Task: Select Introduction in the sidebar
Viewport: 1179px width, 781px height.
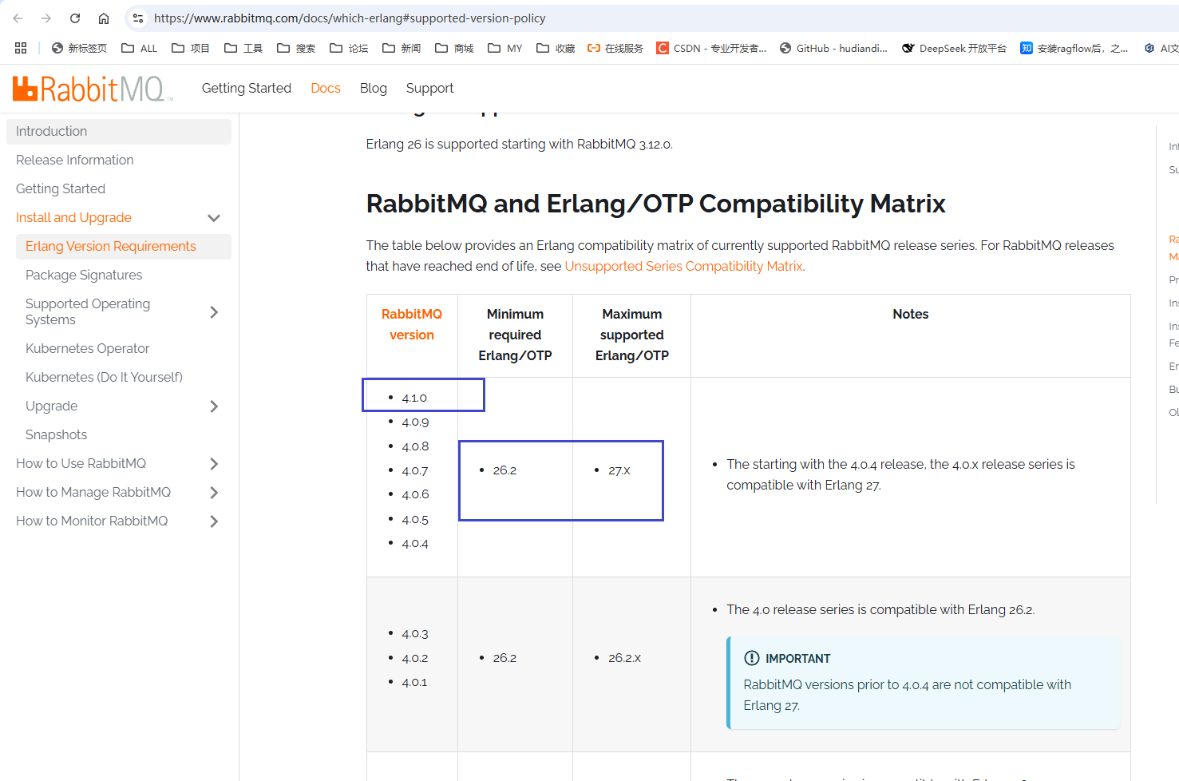Action: (x=119, y=132)
